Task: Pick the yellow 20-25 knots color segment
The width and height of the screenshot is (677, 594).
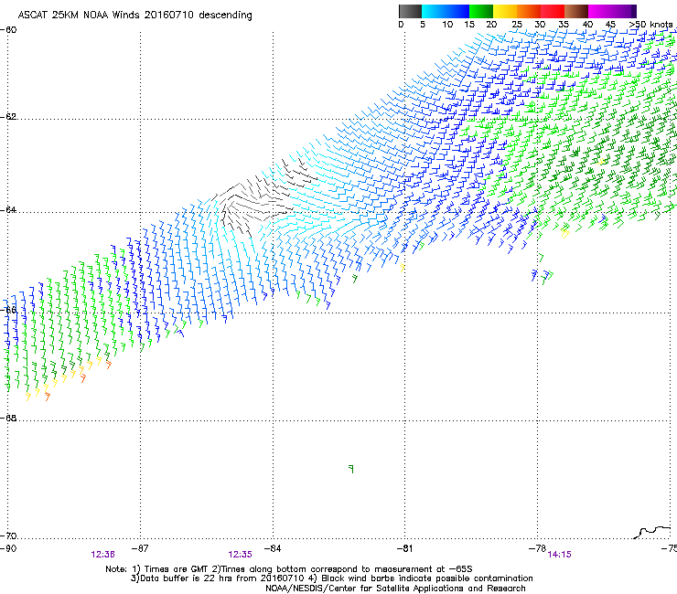Action: coord(505,11)
